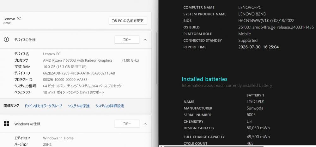Click the device name value Lenovo-PC

(x=52, y=54)
